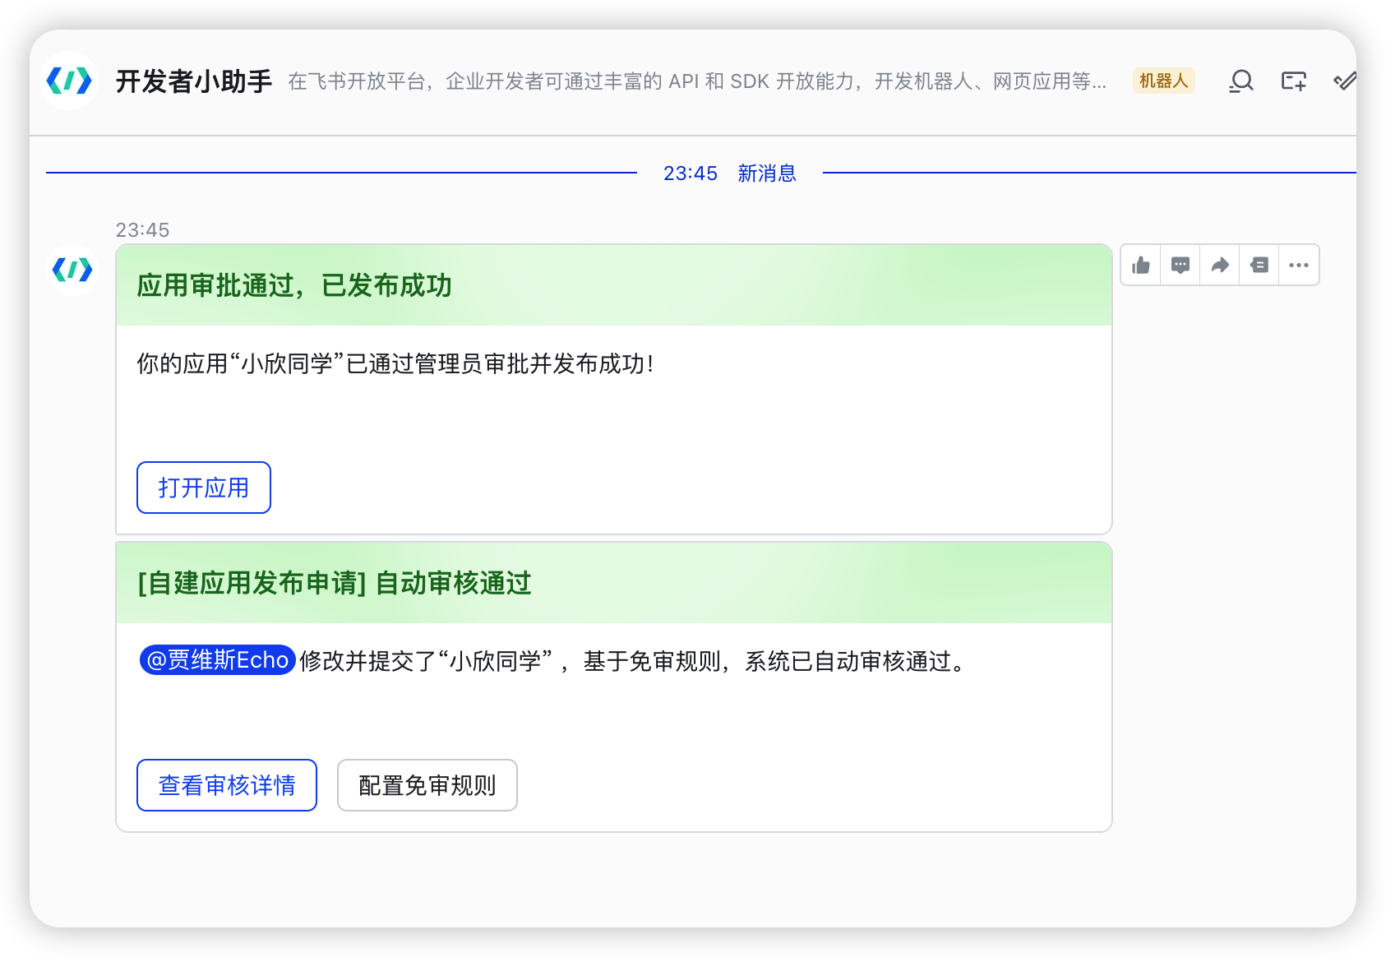Click the @贾维斯Echo mention tag
The width and height of the screenshot is (1386, 957).
point(218,660)
